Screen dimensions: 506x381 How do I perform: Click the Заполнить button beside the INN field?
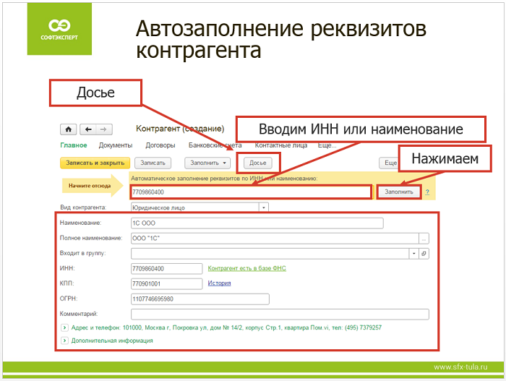399,192
